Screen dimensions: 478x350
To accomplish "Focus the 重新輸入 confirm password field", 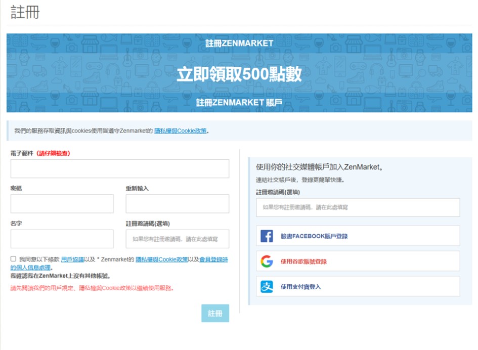I will pyautogui.click(x=178, y=204).
